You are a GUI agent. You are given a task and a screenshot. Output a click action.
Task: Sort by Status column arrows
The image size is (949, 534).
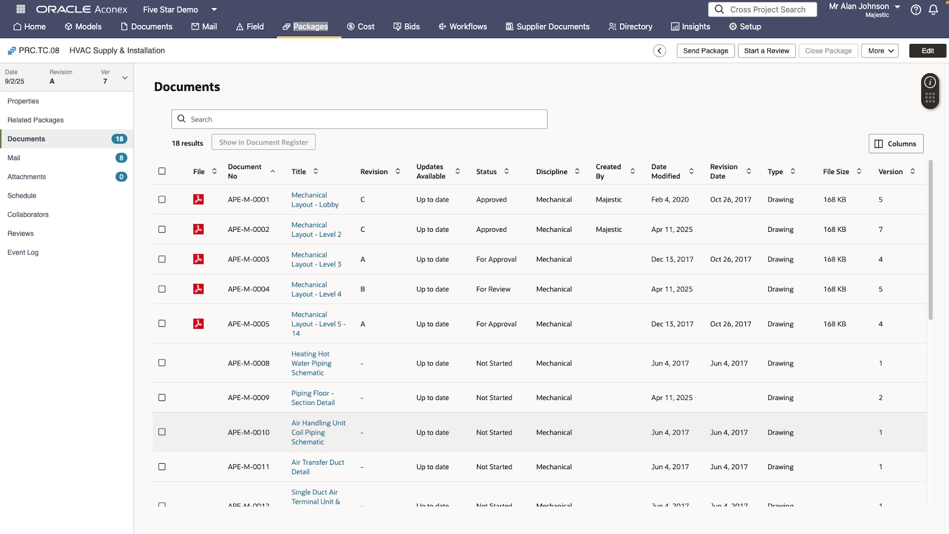[x=507, y=171]
